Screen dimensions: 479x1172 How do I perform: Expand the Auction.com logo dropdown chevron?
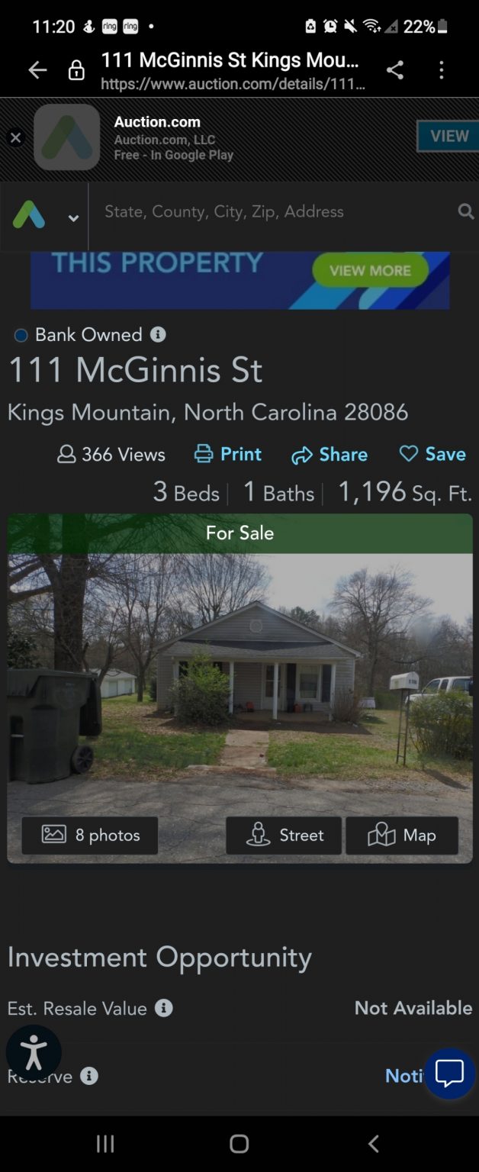(73, 218)
